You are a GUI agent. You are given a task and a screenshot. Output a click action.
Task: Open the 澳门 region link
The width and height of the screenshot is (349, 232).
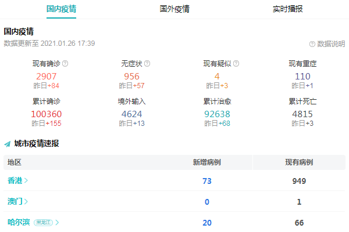pos(15,202)
